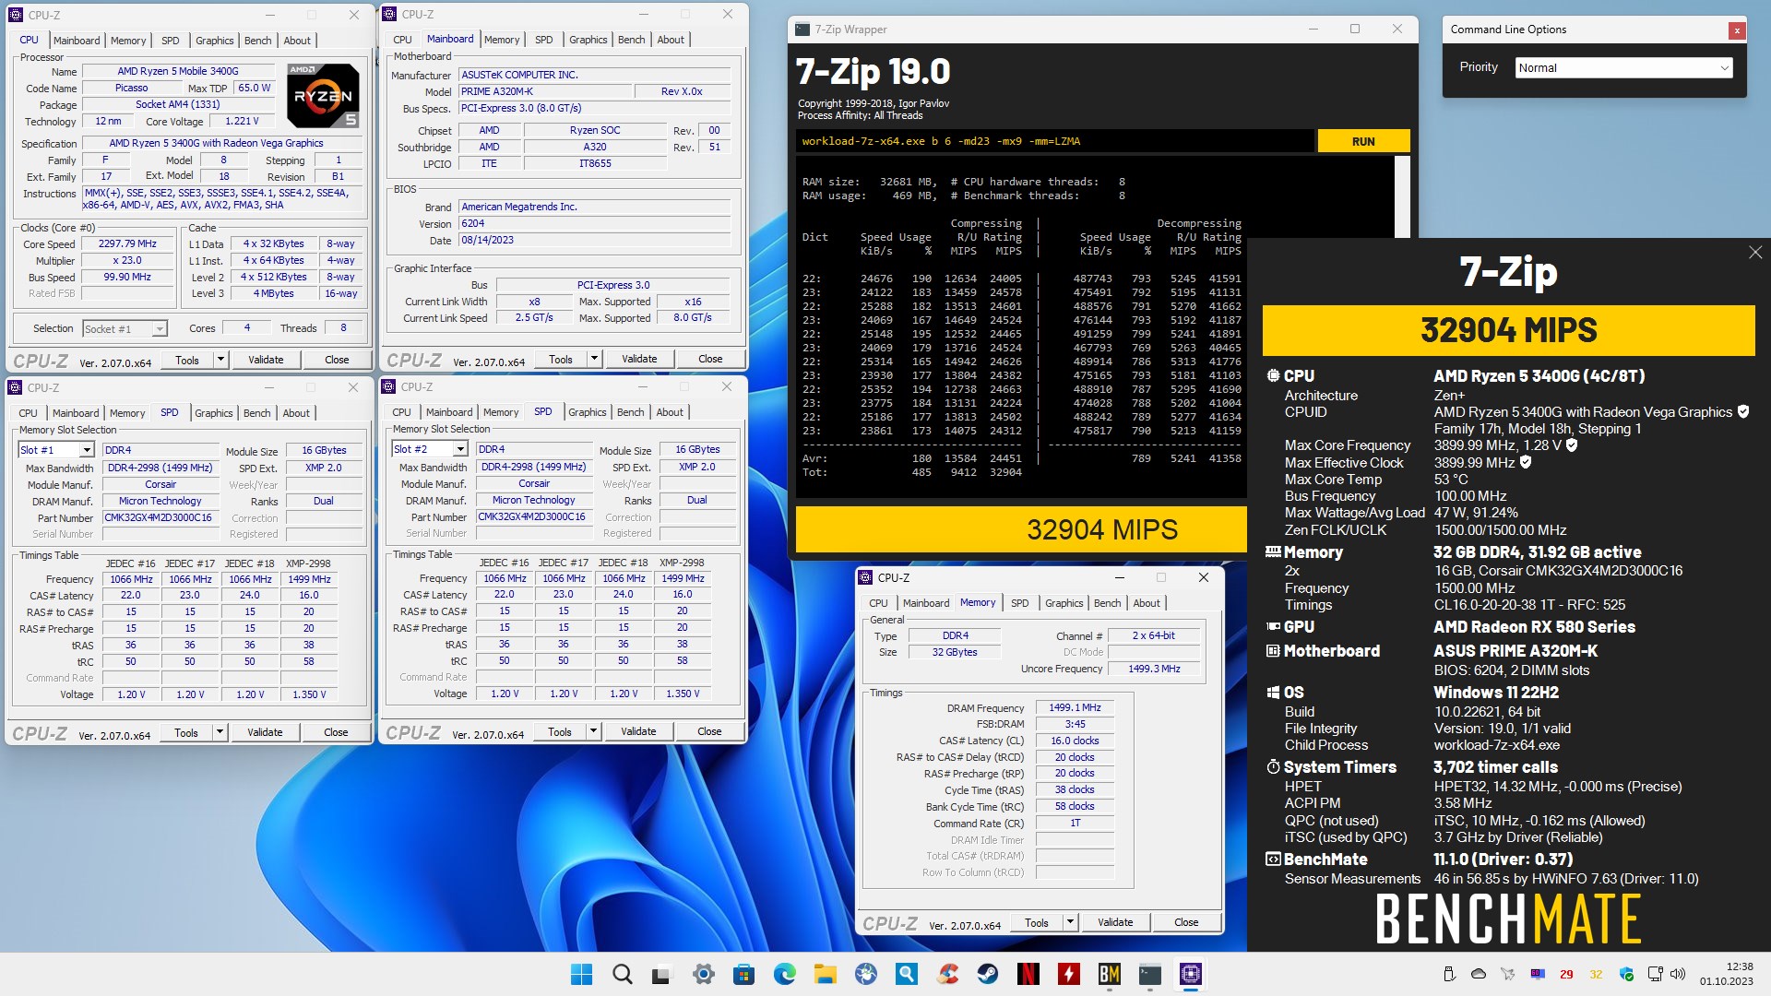Open SPD tab in CPU-Z Memory window
Image resolution: width=1771 pixels, height=996 pixels.
pyautogui.click(x=1019, y=603)
